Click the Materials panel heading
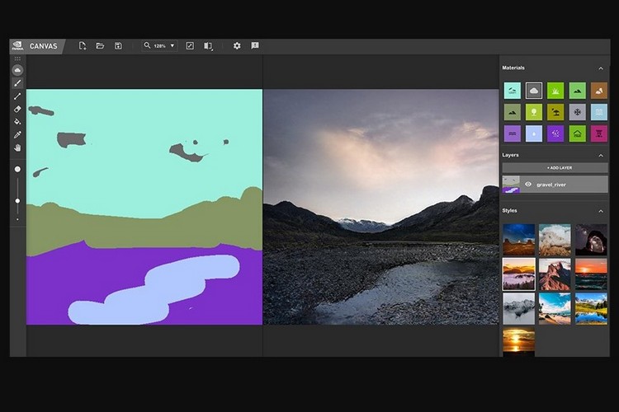Image resolution: width=619 pixels, height=412 pixels. tap(513, 68)
